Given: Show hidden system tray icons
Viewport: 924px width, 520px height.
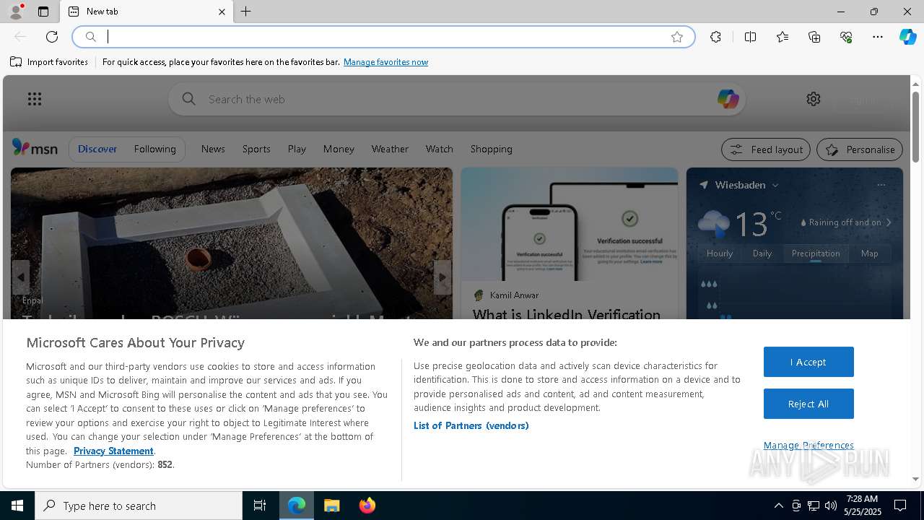Looking at the screenshot, I should [x=778, y=506].
